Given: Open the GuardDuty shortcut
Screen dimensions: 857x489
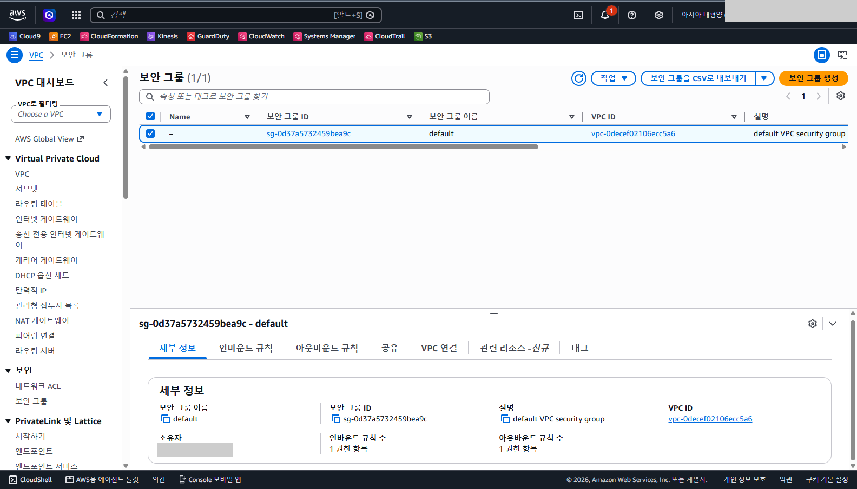Looking at the screenshot, I should click(208, 36).
